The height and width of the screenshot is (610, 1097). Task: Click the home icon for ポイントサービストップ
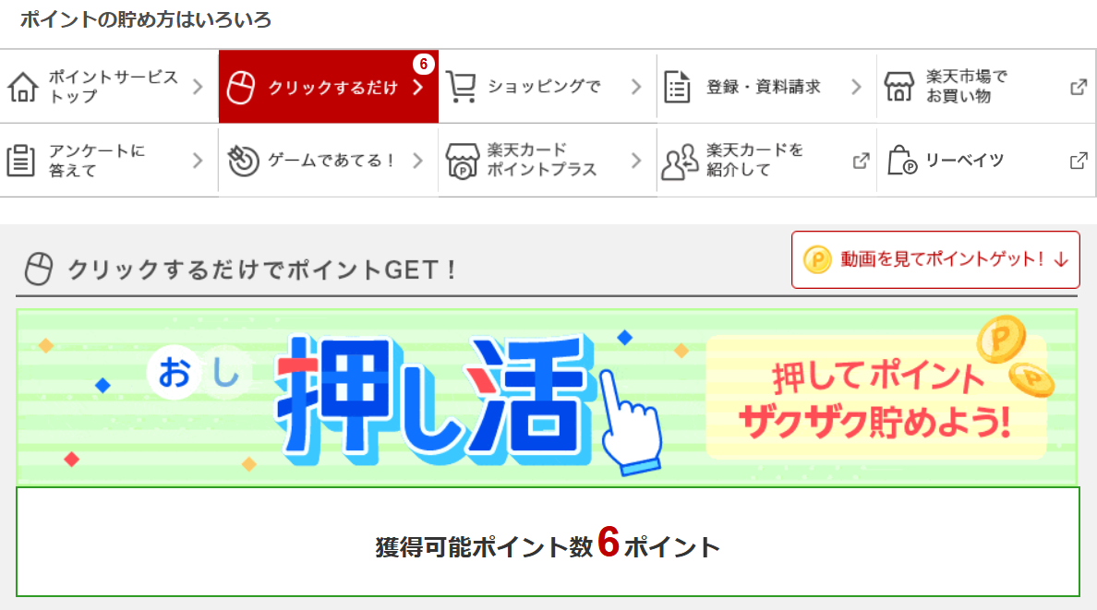(22, 87)
